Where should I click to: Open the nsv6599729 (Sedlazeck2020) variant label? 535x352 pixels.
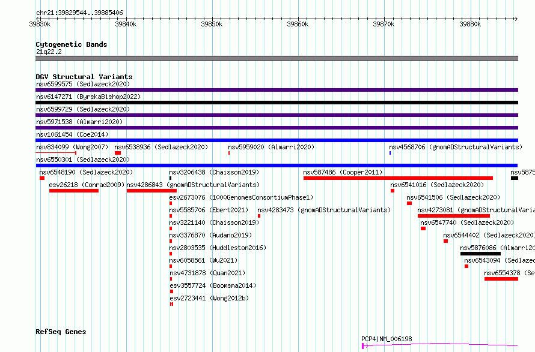click(83, 109)
